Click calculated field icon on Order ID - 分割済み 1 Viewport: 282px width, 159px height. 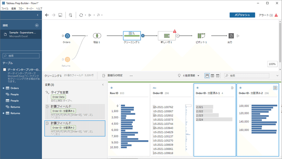point(232,88)
